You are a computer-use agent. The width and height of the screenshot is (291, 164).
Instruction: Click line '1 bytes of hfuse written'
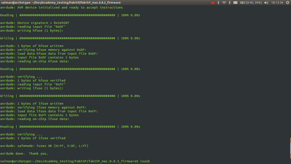tap(32, 46)
